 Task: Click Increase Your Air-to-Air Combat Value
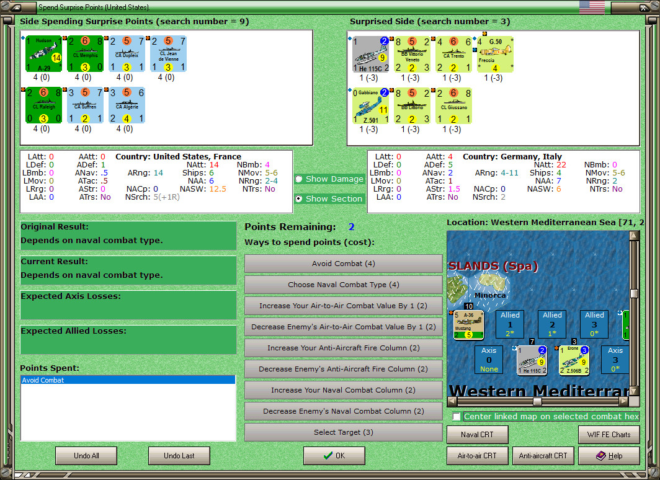point(344,306)
